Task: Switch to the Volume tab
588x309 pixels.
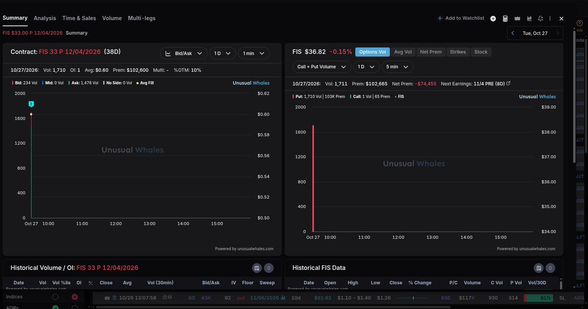Action: pos(112,18)
